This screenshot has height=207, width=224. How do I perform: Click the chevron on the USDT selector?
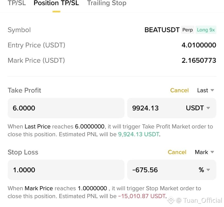coord(208,108)
